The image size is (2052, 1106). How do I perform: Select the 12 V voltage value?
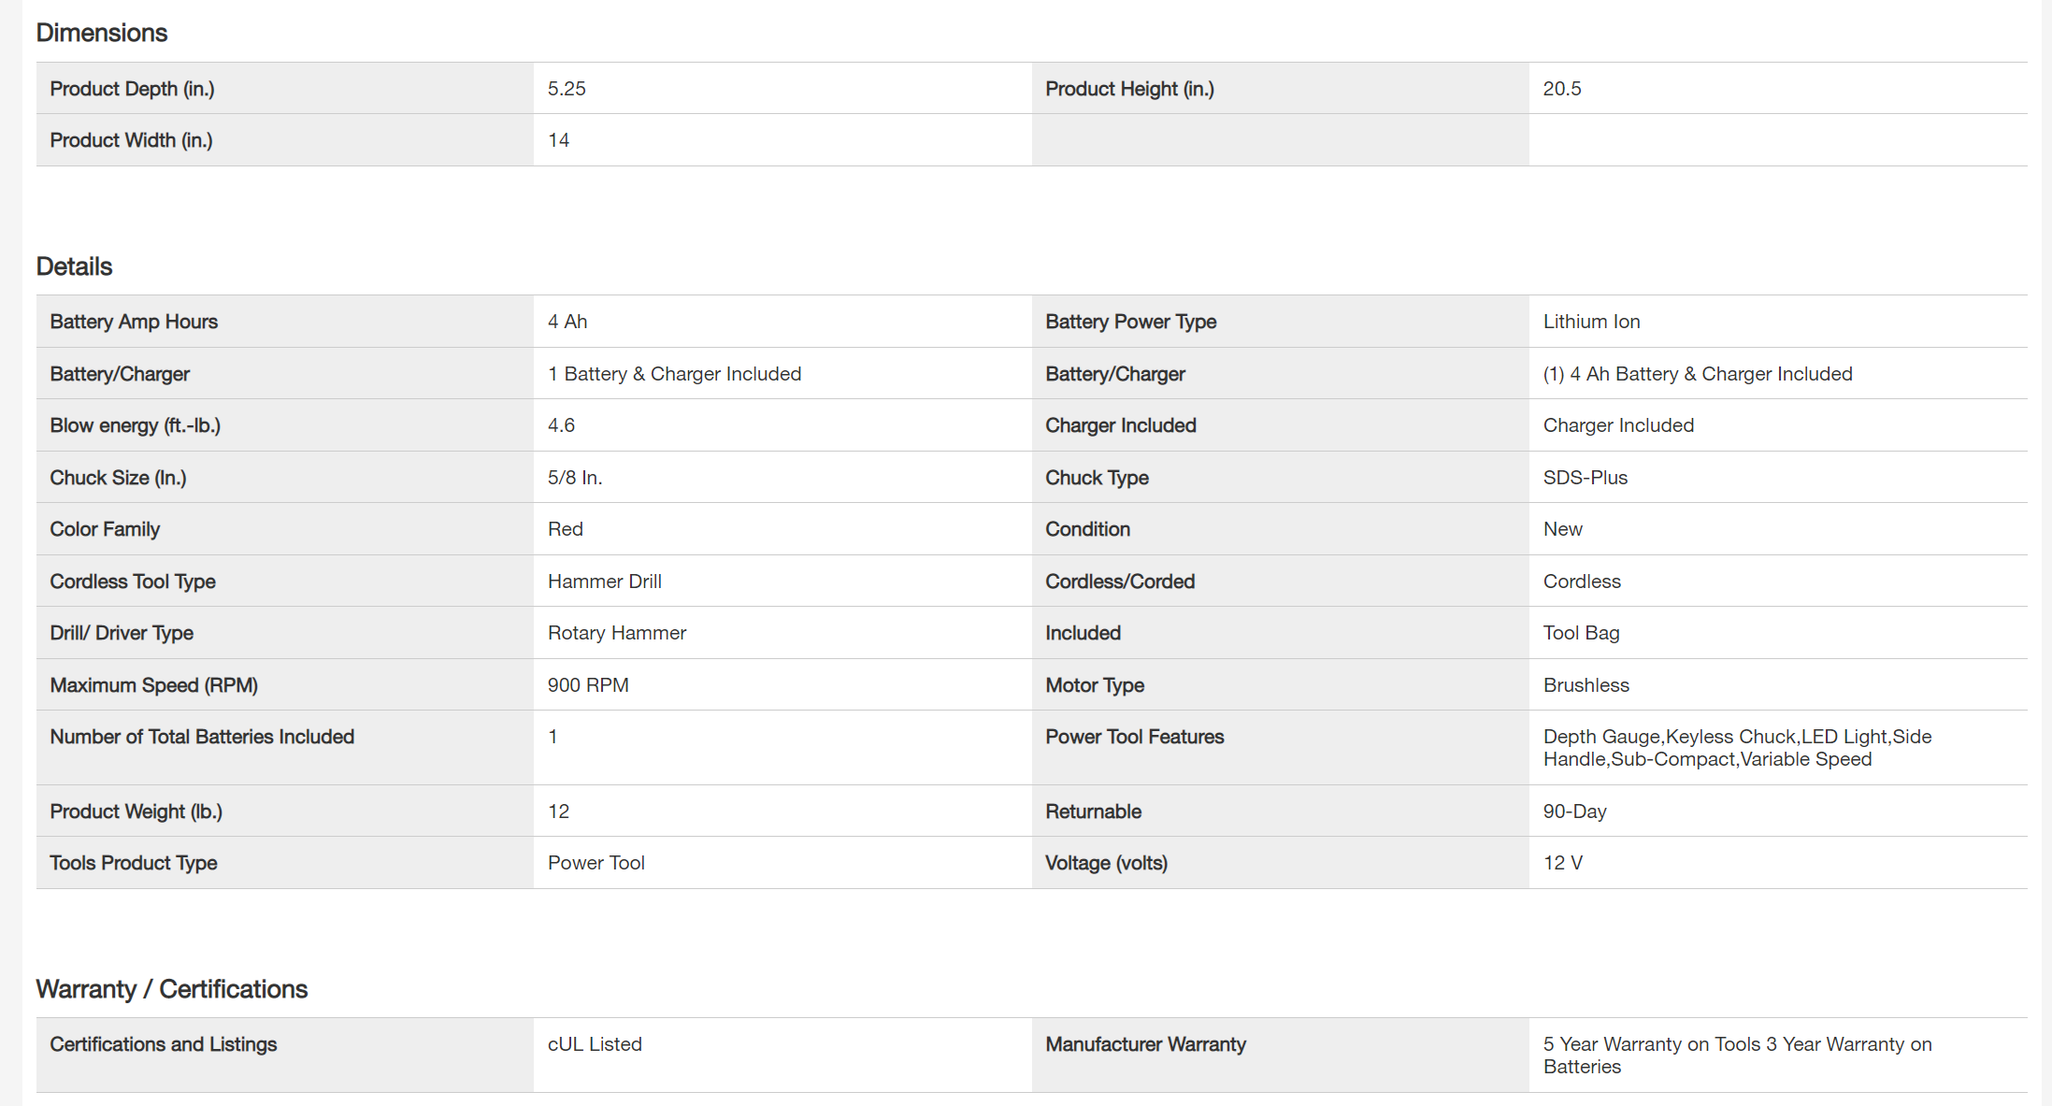[x=1562, y=863]
